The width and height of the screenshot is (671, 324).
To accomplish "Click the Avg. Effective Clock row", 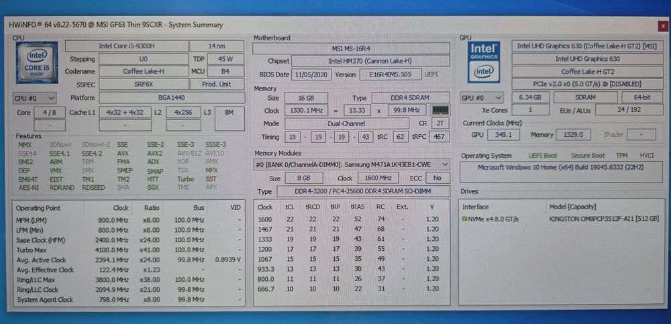I will pyautogui.click(x=130, y=270).
